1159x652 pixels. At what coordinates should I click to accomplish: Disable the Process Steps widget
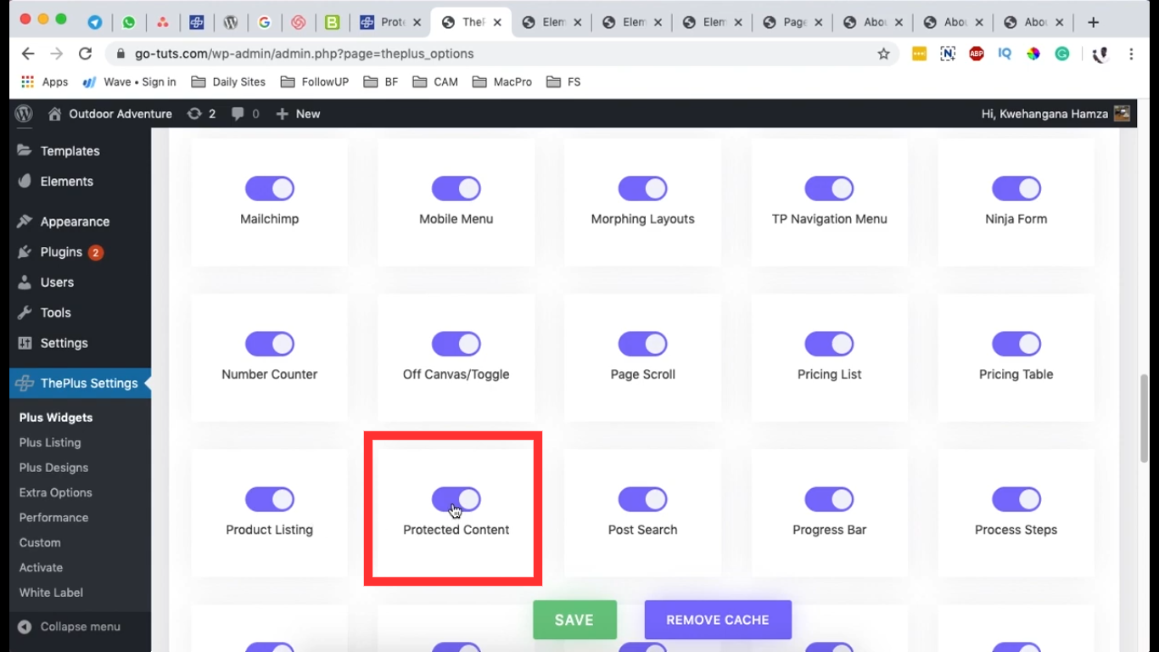coord(1016,499)
